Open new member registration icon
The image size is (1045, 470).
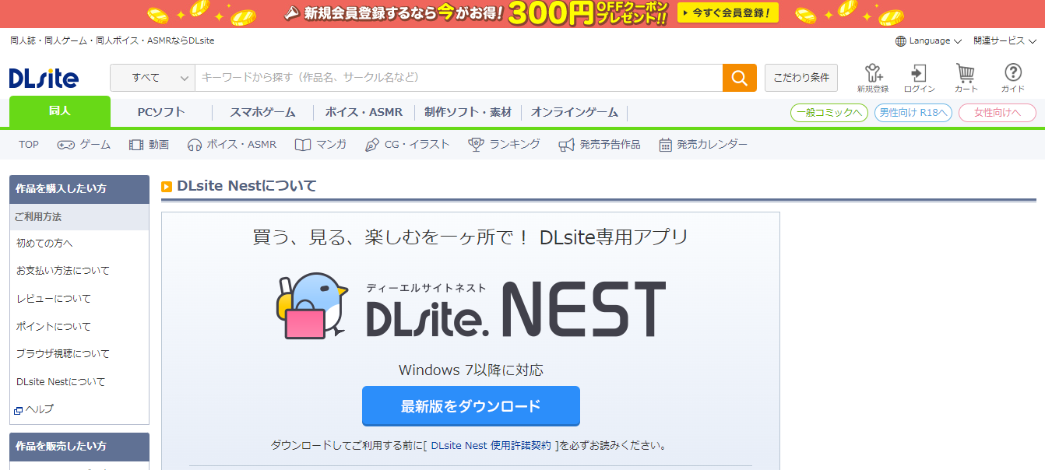(x=872, y=78)
